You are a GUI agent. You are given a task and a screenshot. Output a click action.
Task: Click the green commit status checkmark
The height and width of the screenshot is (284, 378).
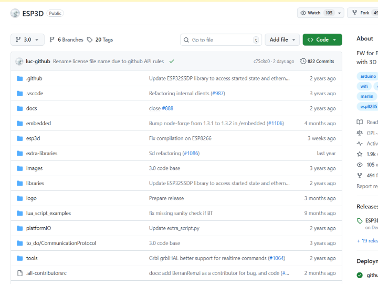(x=172, y=62)
